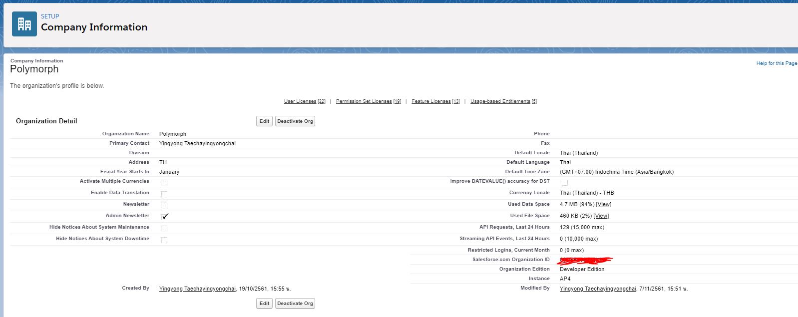Click the Division field label
This screenshot has height=317, width=798.
(x=139, y=153)
